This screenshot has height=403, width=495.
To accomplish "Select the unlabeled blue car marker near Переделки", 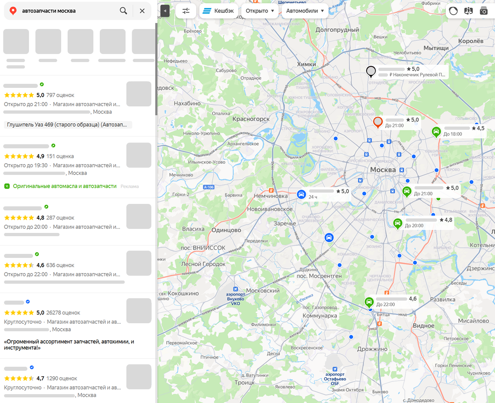I will click(329, 237).
